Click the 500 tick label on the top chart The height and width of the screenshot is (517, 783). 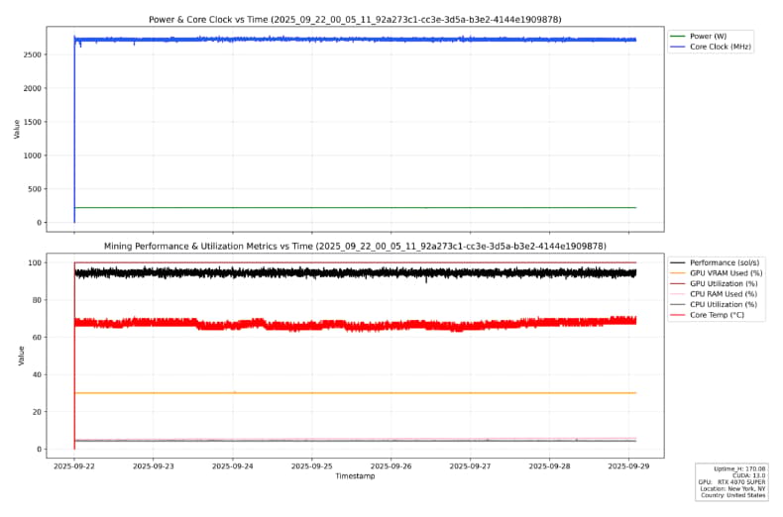click(x=35, y=189)
